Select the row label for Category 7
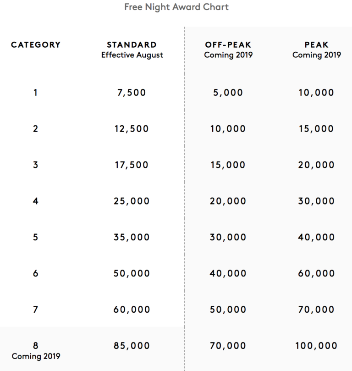352x371 pixels. click(36, 310)
